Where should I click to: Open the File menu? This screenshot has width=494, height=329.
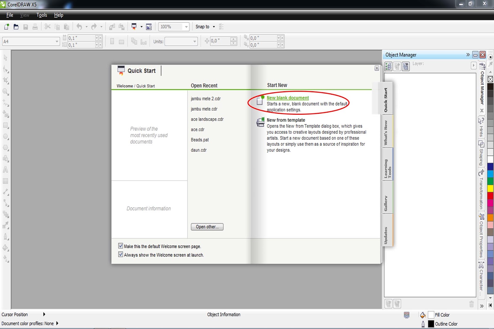click(x=10, y=15)
